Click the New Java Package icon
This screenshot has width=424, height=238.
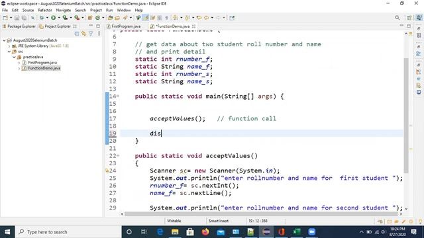[90, 18]
